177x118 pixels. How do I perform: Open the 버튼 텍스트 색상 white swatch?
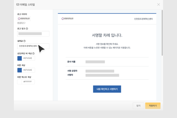[x=19, y=82]
